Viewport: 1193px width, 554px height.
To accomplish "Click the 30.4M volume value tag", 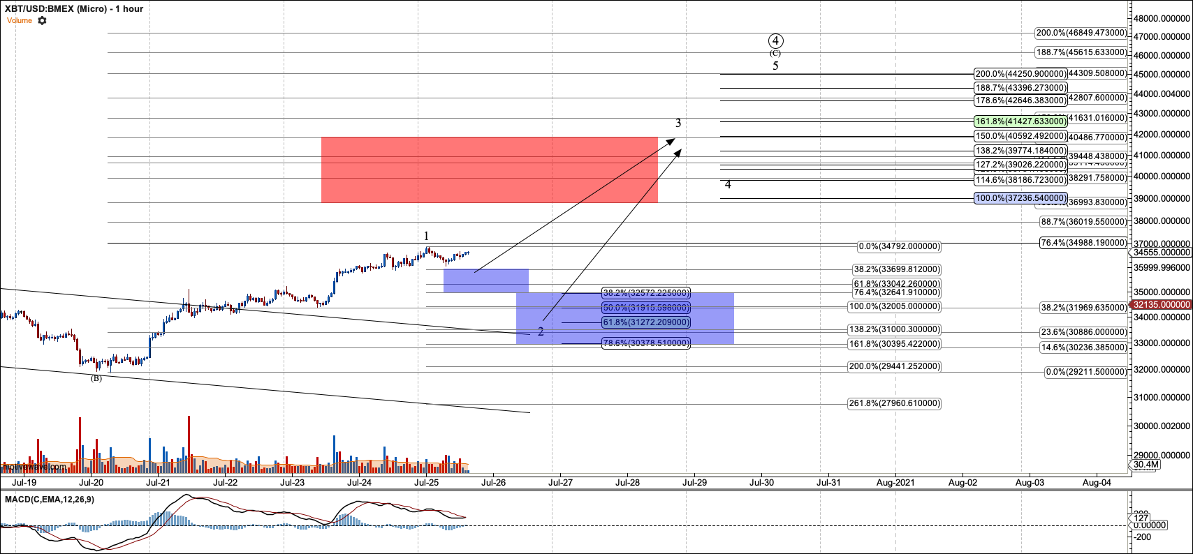I will (1146, 465).
